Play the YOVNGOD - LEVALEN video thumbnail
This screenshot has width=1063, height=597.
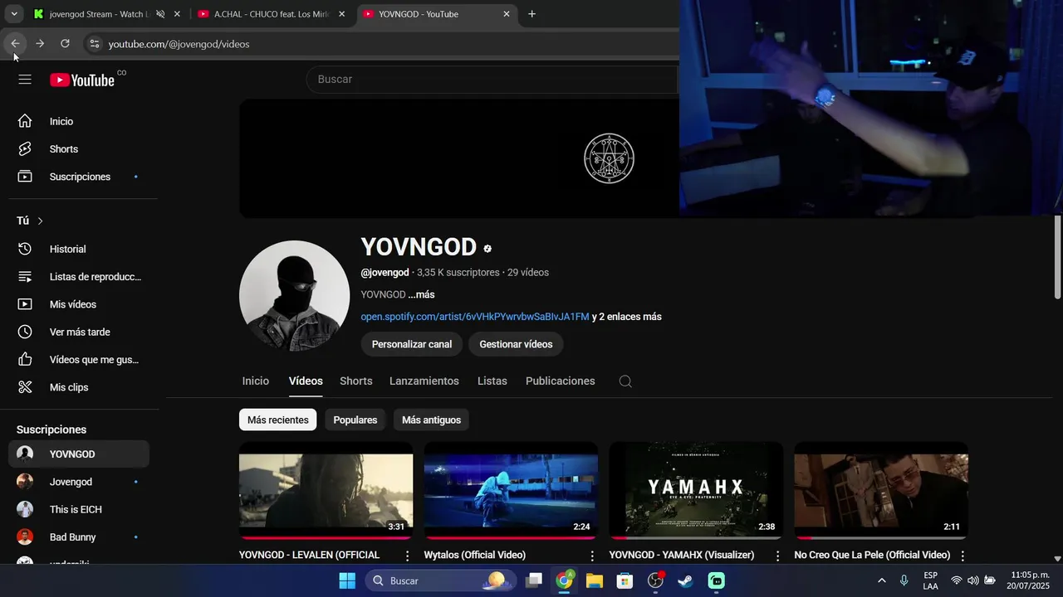(x=326, y=491)
